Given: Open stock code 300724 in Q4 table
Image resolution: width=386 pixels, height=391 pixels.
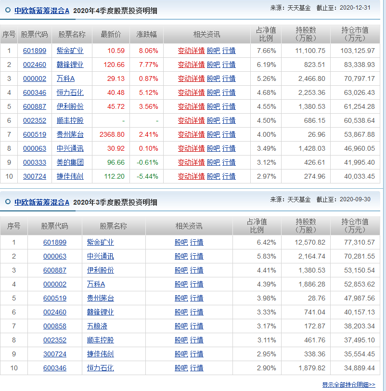Looking at the screenshot, I should point(35,177).
